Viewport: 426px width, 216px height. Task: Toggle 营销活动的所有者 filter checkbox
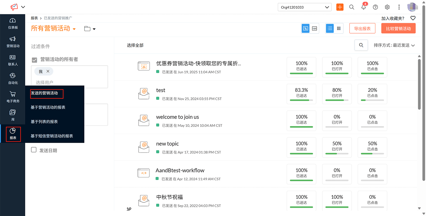point(34,60)
